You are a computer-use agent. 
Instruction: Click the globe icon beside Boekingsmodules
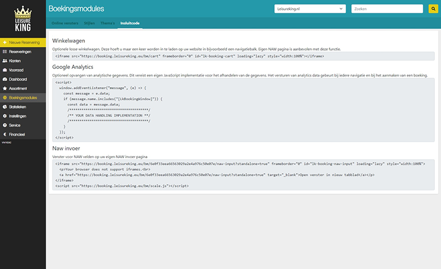click(5, 98)
